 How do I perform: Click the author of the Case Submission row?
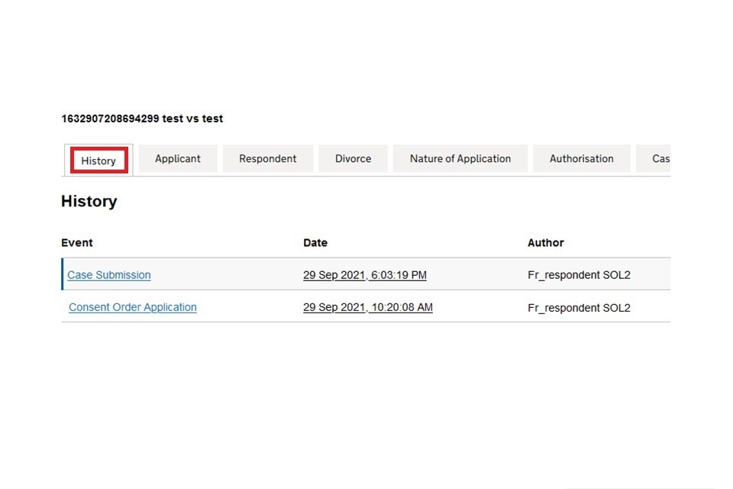(579, 275)
